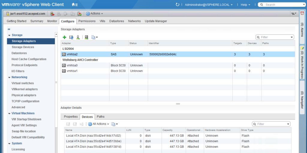
Task: Select disk naa.55cd2e414d513bbe row
Action: (x=178, y=141)
